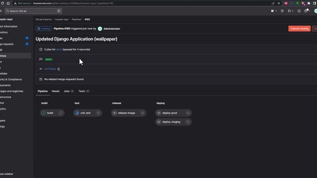Open the Merge requests dropdown in top bar
The image size is (317, 178).
click(291, 11)
